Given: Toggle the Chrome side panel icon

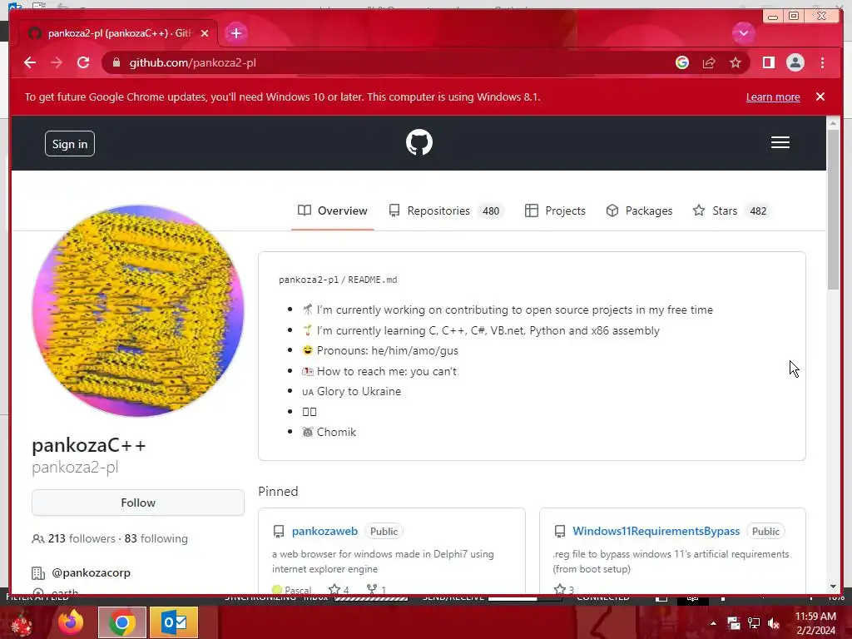Looking at the screenshot, I should tap(768, 62).
